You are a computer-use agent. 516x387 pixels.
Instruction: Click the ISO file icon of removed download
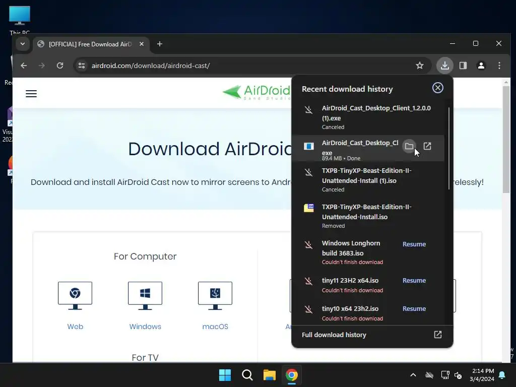(309, 208)
